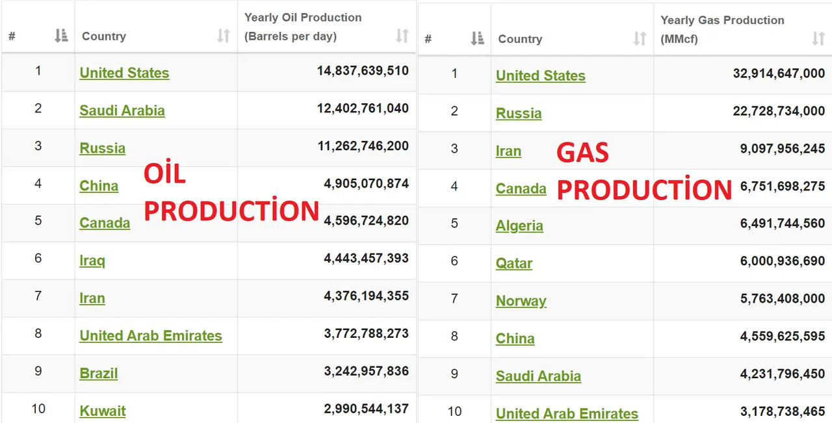Sort gas table by rank number icon
832x423 pixels.
[x=477, y=39]
